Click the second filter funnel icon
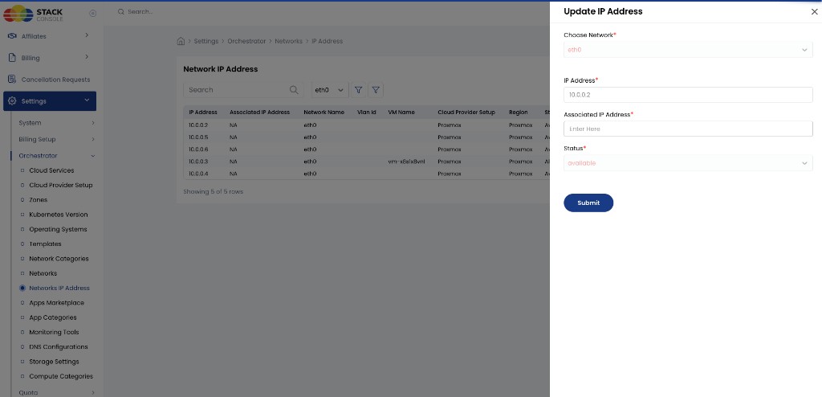 point(376,90)
